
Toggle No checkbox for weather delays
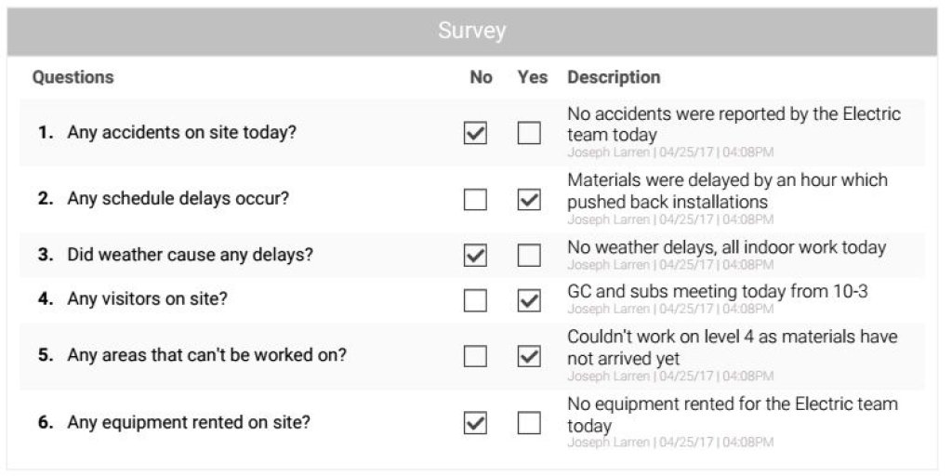coord(475,256)
